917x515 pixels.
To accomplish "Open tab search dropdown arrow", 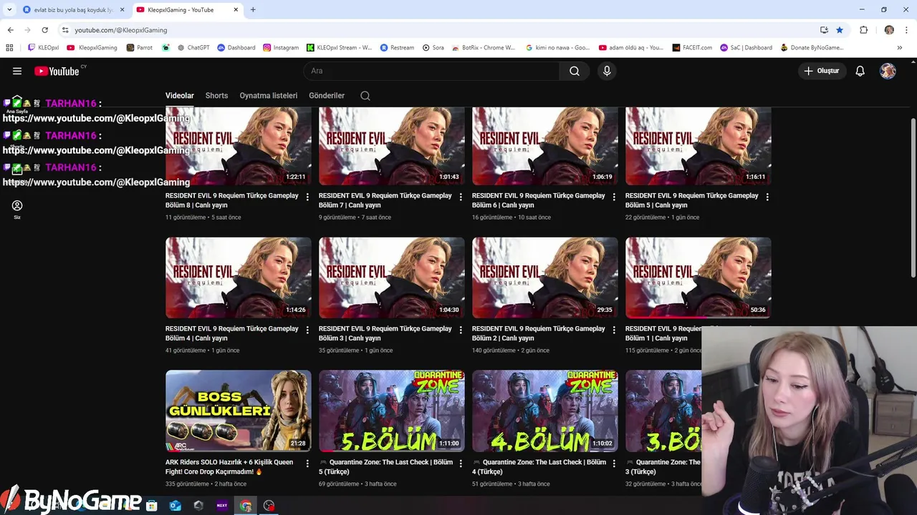I will pos(9,9).
